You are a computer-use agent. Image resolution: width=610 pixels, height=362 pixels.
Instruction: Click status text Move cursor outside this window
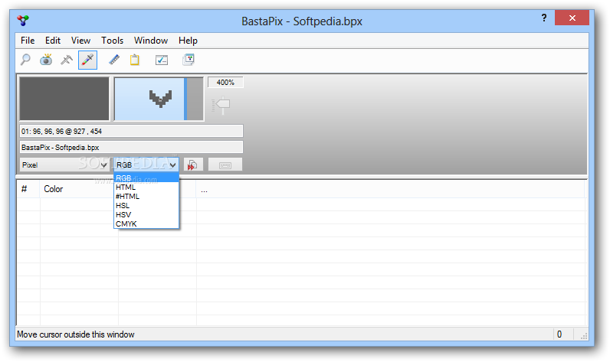tap(76, 334)
